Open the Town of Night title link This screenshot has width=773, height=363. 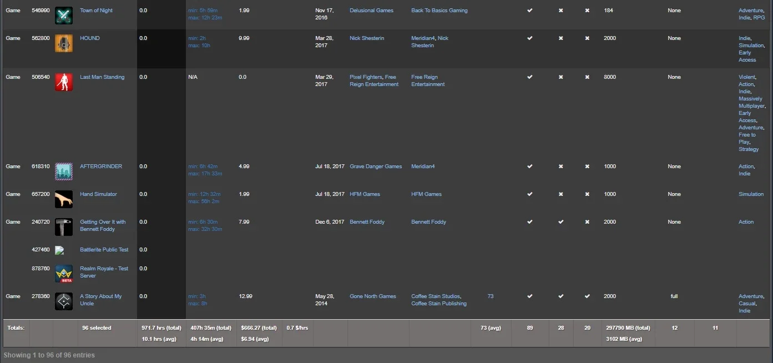pos(96,11)
